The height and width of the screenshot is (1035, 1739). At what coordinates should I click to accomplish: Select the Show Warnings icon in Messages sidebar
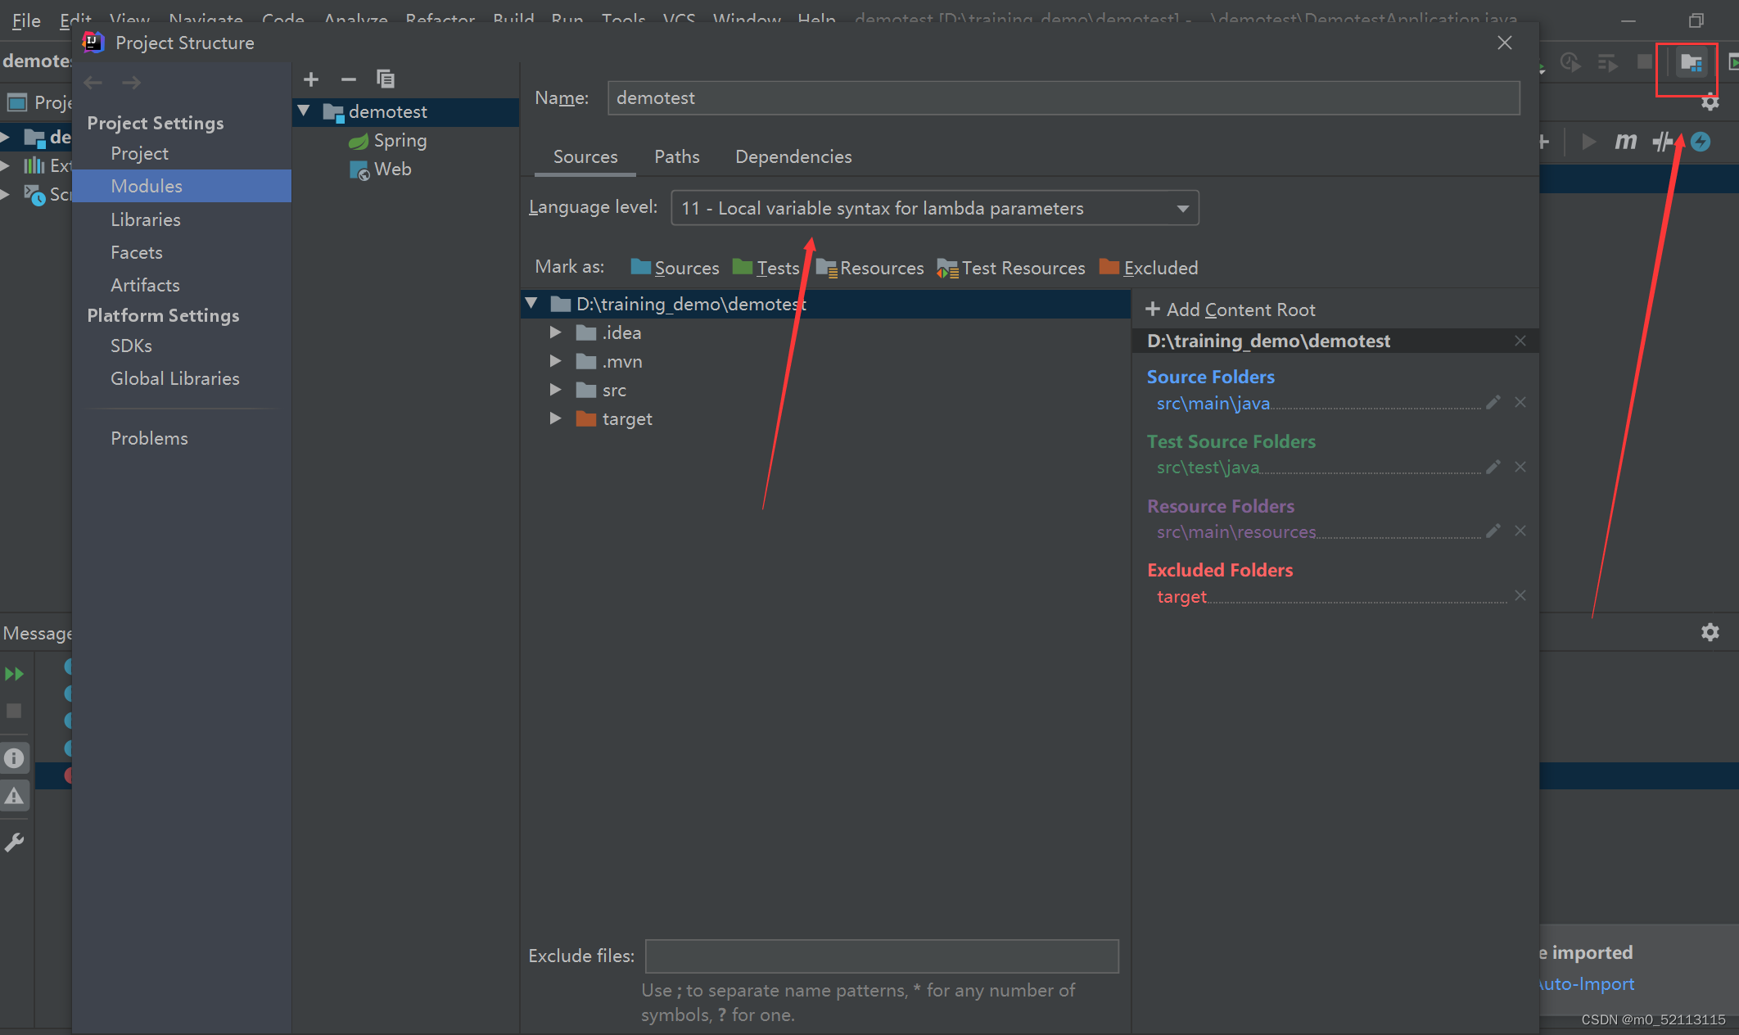(x=15, y=795)
